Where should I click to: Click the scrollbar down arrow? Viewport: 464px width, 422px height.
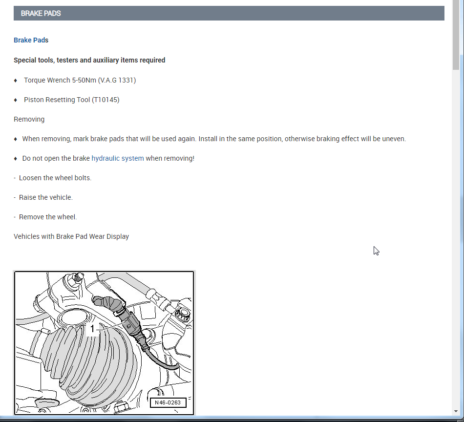click(x=455, y=411)
